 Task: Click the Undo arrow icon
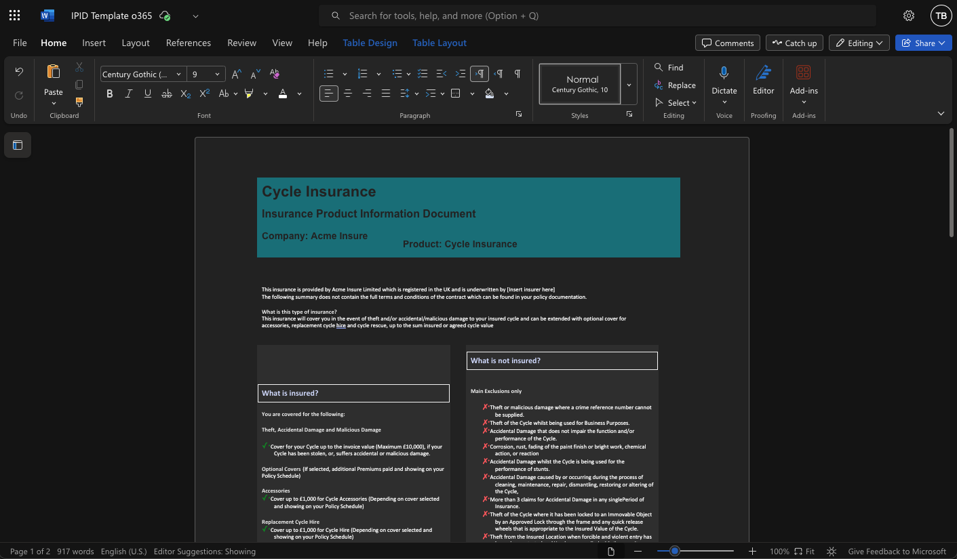pyautogui.click(x=19, y=72)
